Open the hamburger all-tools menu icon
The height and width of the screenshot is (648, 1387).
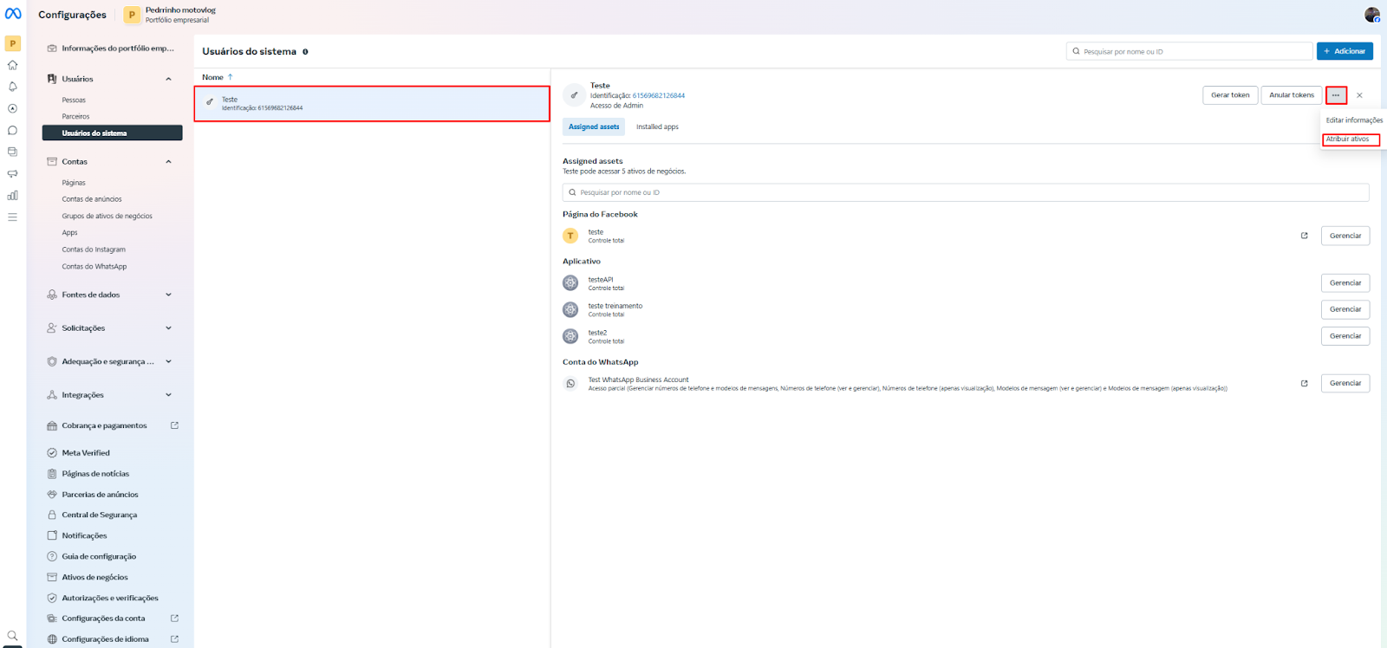coord(12,217)
